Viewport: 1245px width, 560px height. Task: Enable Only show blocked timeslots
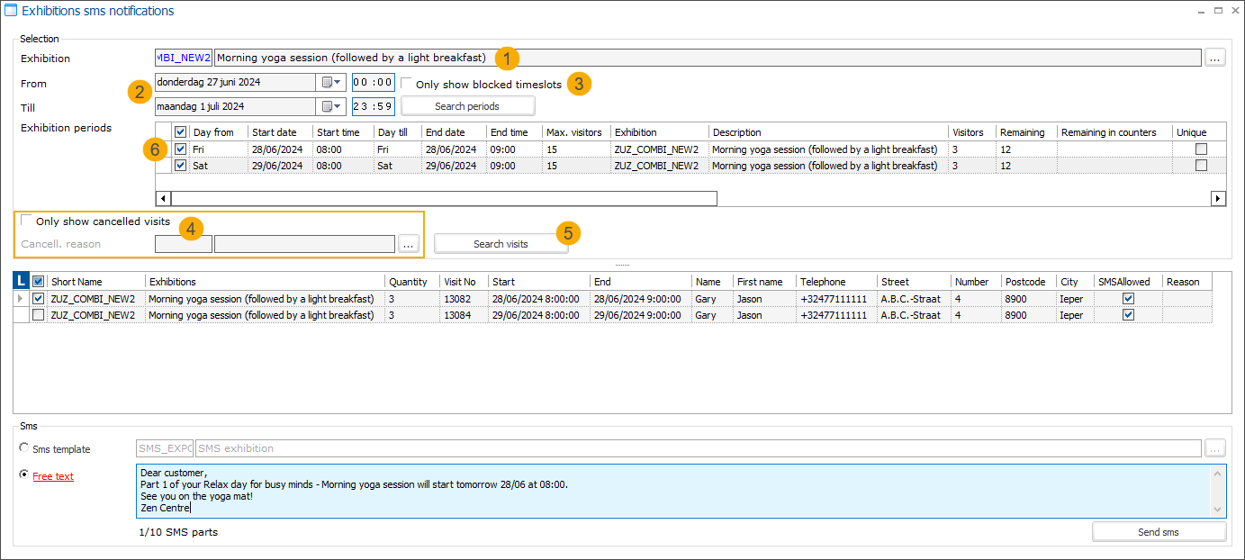pos(407,82)
